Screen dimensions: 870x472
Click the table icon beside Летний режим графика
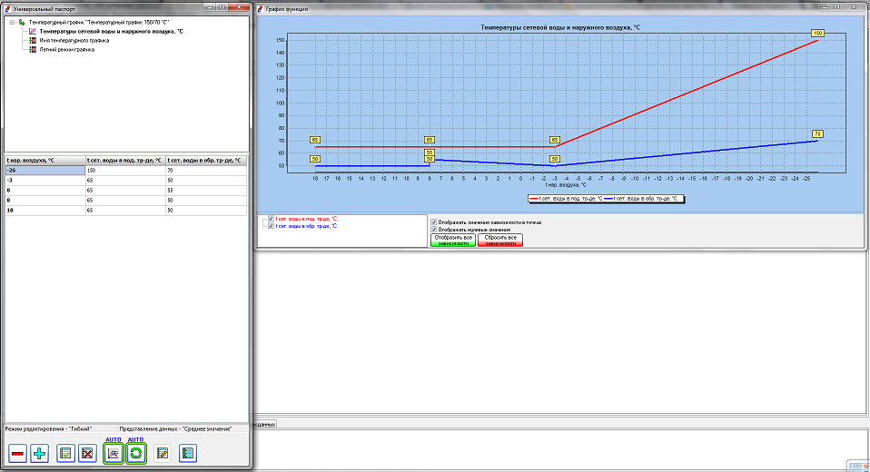33,49
